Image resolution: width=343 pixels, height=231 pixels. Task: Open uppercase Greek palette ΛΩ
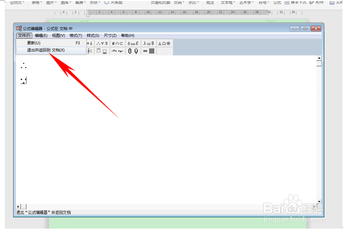(164, 44)
